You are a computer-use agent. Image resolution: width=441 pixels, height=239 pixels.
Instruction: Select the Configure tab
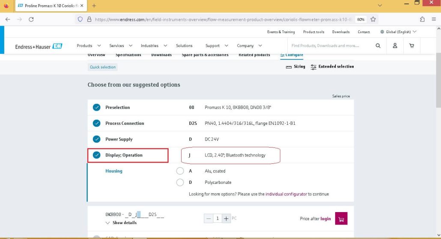click(292, 55)
